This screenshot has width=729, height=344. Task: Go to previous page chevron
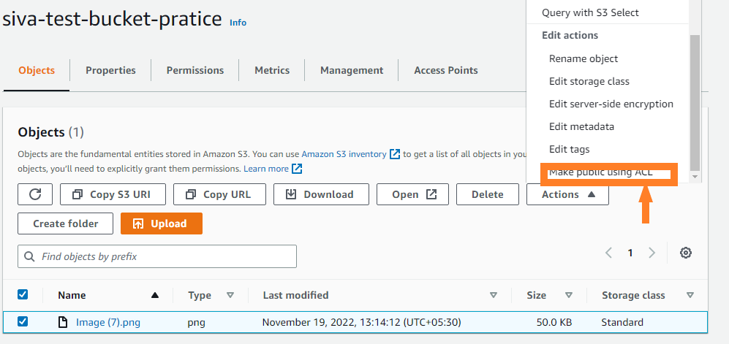(x=608, y=253)
